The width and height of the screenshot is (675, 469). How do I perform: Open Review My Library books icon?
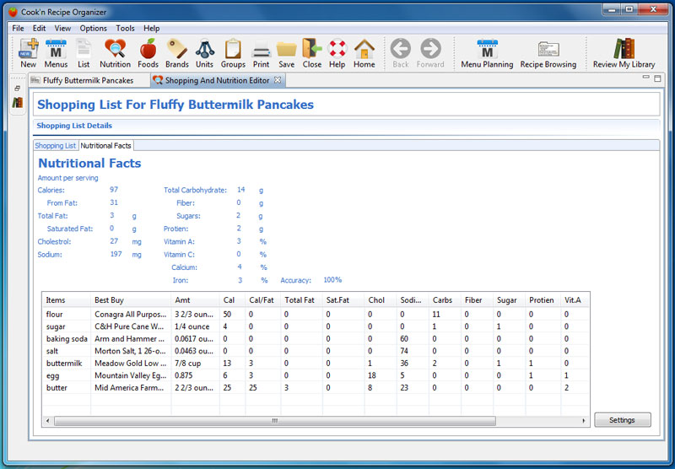624,53
